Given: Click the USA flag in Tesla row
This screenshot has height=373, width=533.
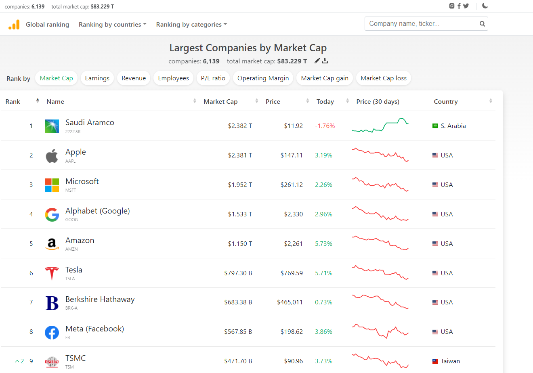Looking at the screenshot, I should click(x=435, y=273).
